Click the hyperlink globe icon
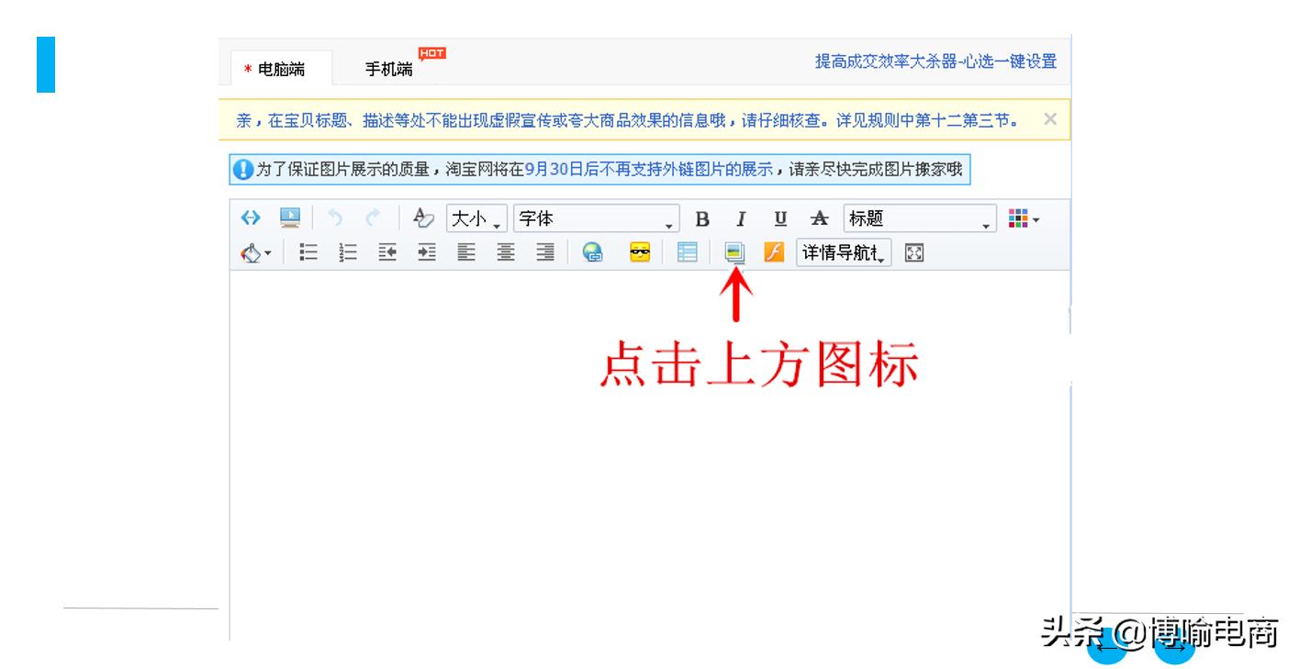Viewport: 1299px width, 669px height. (592, 253)
